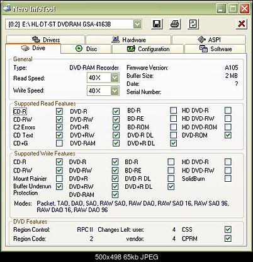The height and width of the screenshot is (262, 253).
Task: Click the Refresh icon in toolbar
Action: click(193, 24)
